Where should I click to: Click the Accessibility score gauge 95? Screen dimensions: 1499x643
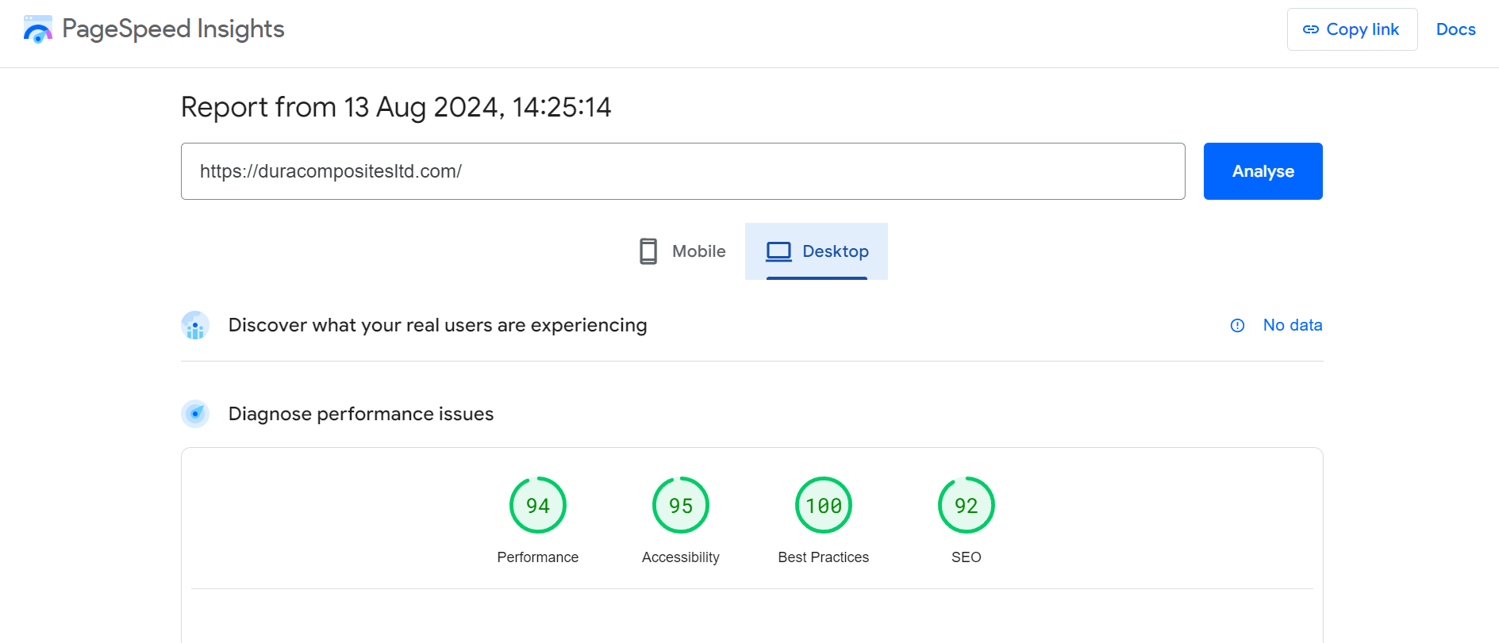coord(681,505)
